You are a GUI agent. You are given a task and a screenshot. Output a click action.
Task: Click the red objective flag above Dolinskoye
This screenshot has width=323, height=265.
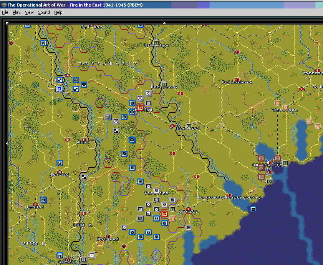pyautogui.click(x=237, y=80)
